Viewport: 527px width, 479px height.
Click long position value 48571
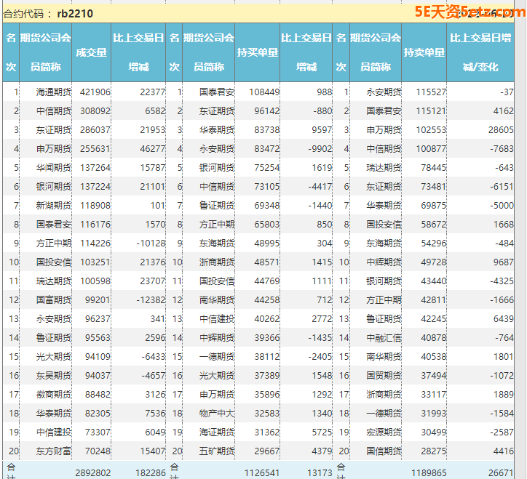click(x=267, y=262)
